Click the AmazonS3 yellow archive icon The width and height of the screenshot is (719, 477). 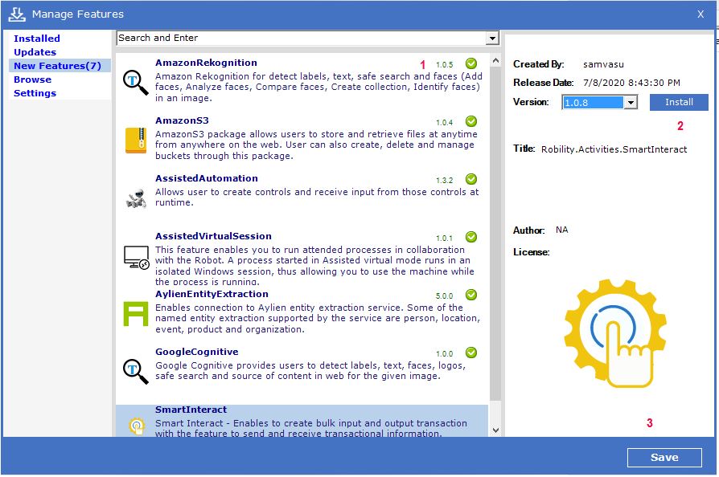[135, 141]
